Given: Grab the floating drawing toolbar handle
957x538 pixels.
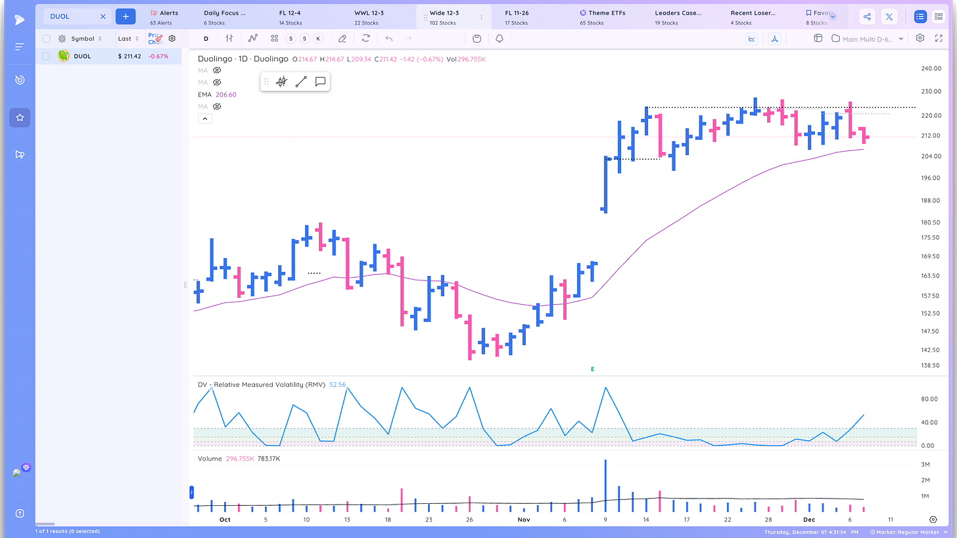Looking at the screenshot, I should point(266,82).
